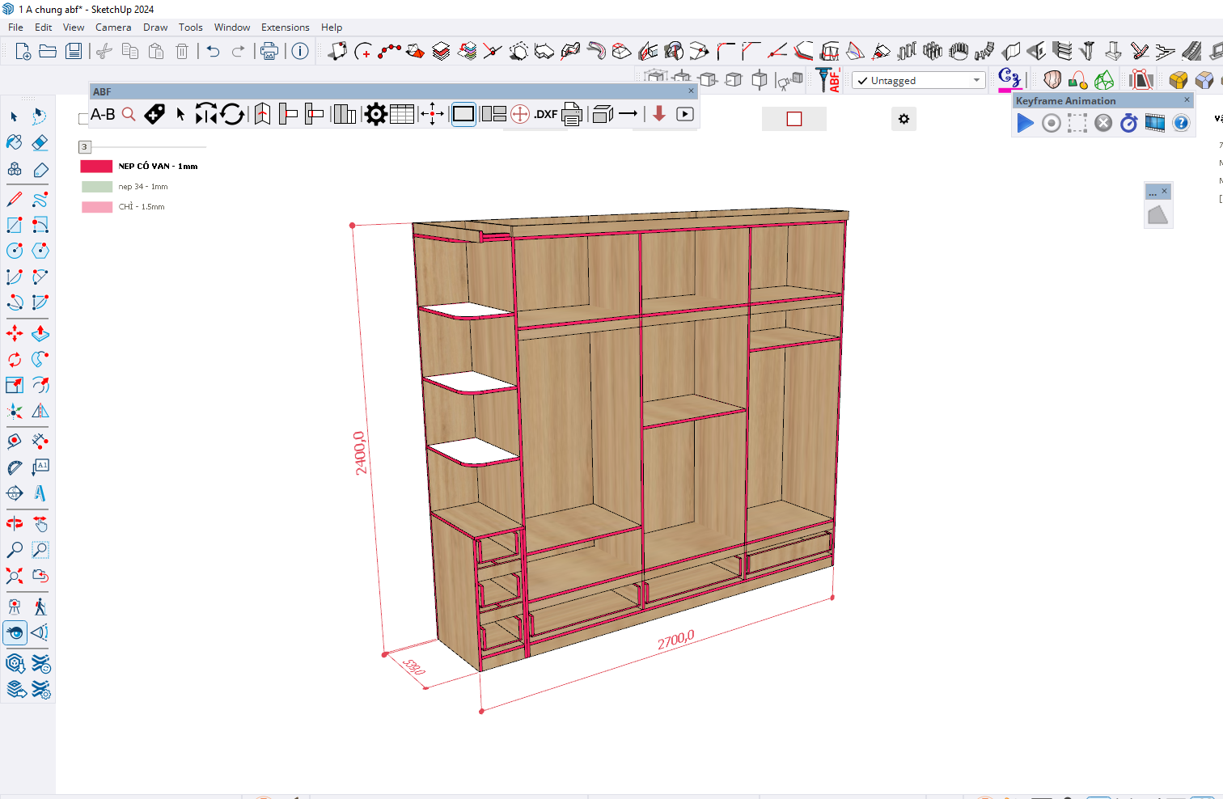Click the ABF .DXF export icon
Viewport: 1223px width, 799px height.
(546, 115)
